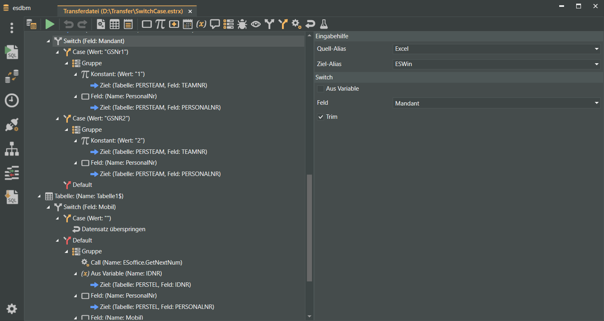The height and width of the screenshot is (321, 604).
Task: Click the tree scrollbar down arrow
Action: pyautogui.click(x=309, y=317)
